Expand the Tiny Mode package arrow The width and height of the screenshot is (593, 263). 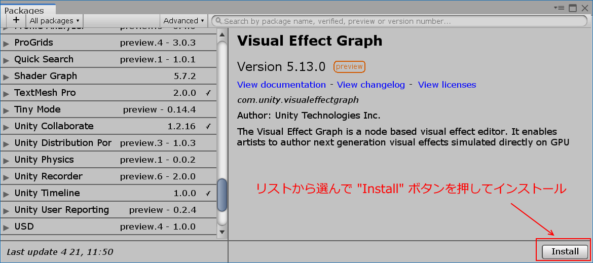[x=6, y=110]
